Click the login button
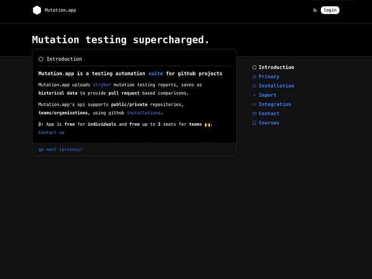 pyautogui.click(x=330, y=10)
